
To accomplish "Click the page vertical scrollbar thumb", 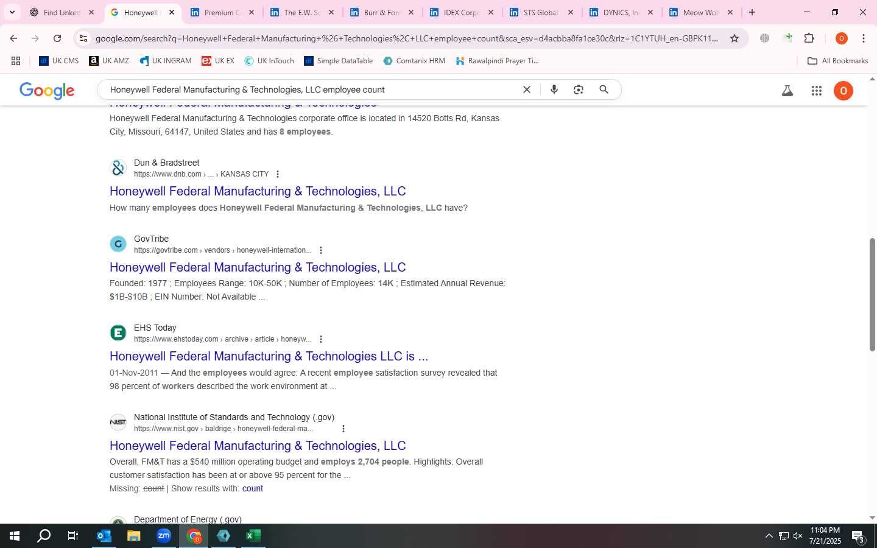I will click(x=872, y=295).
